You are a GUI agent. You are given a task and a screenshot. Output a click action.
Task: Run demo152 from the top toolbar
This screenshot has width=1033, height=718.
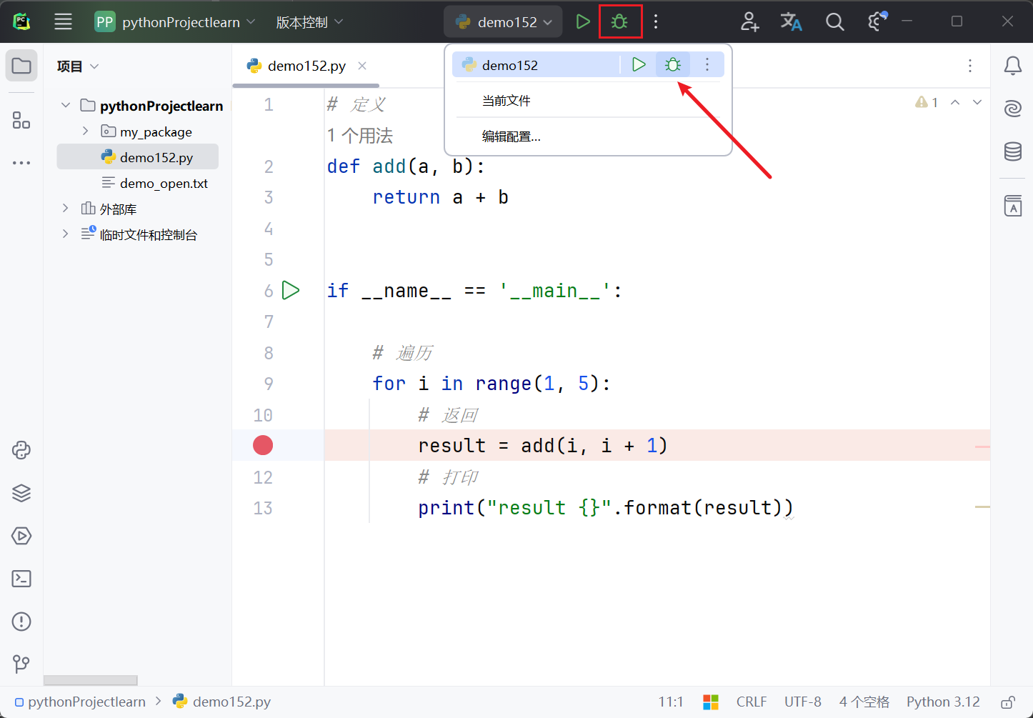tap(583, 21)
